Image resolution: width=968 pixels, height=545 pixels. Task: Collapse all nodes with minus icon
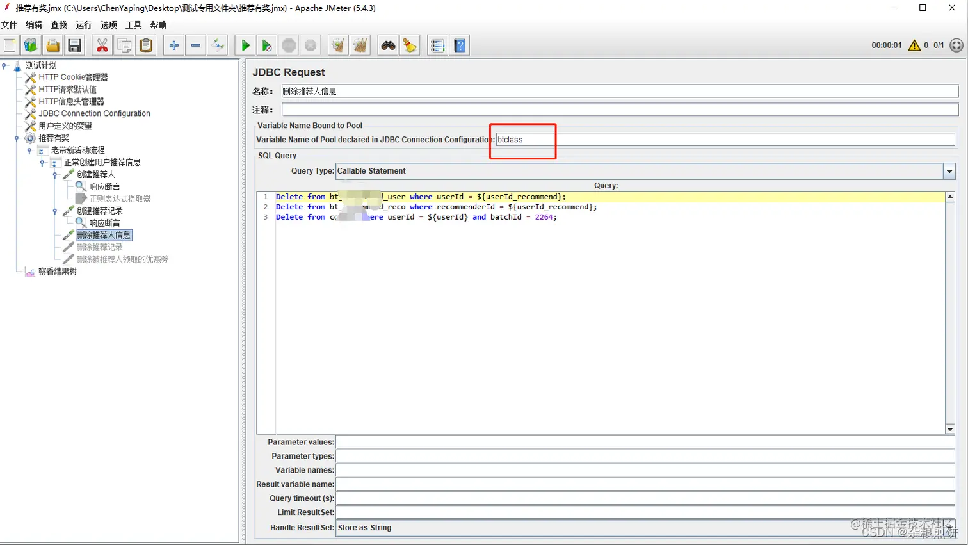pyautogui.click(x=195, y=45)
